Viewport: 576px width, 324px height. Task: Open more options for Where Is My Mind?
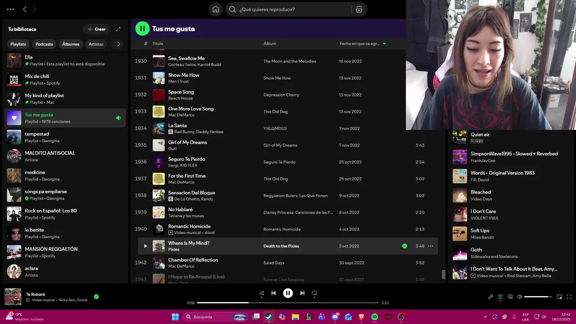tap(430, 246)
